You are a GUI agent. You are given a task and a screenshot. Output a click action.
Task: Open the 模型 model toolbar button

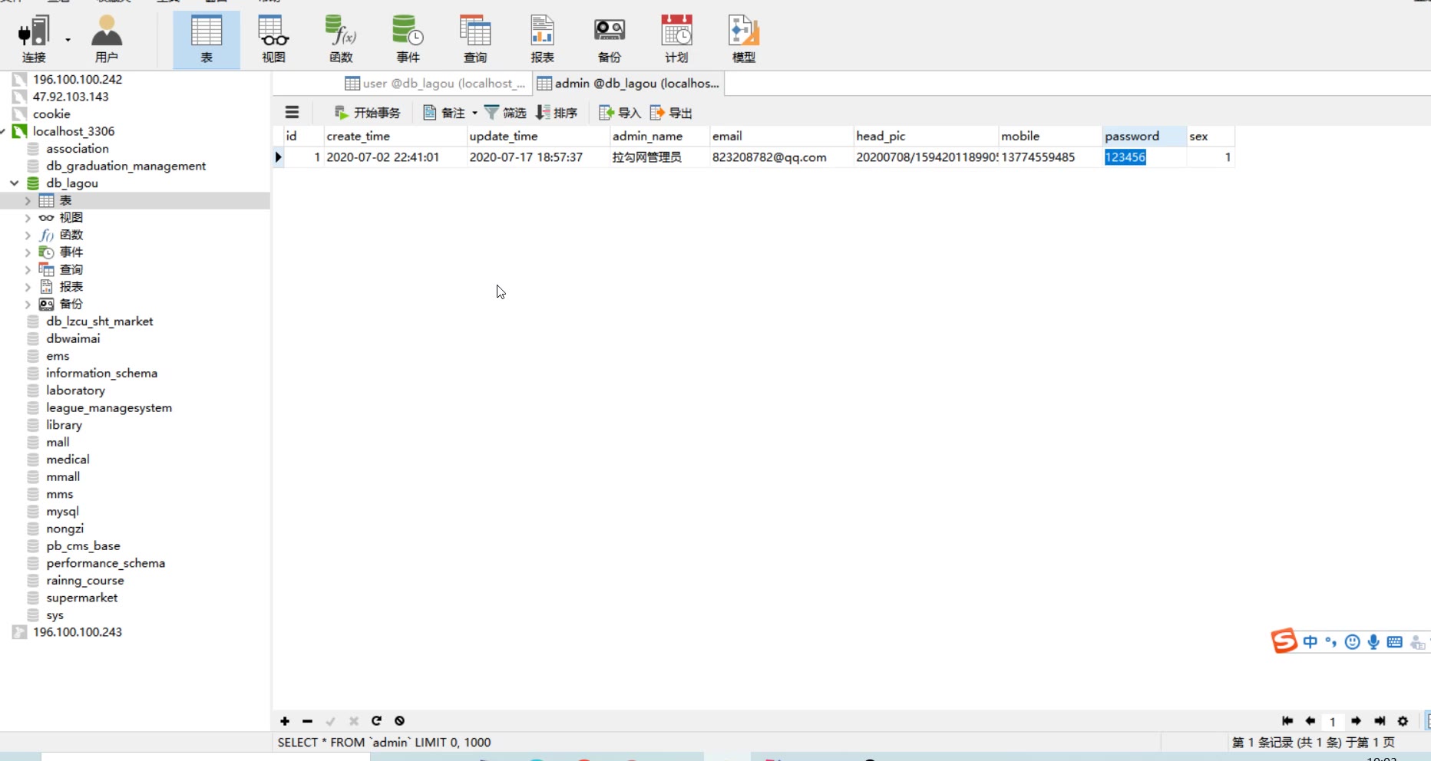743,39
